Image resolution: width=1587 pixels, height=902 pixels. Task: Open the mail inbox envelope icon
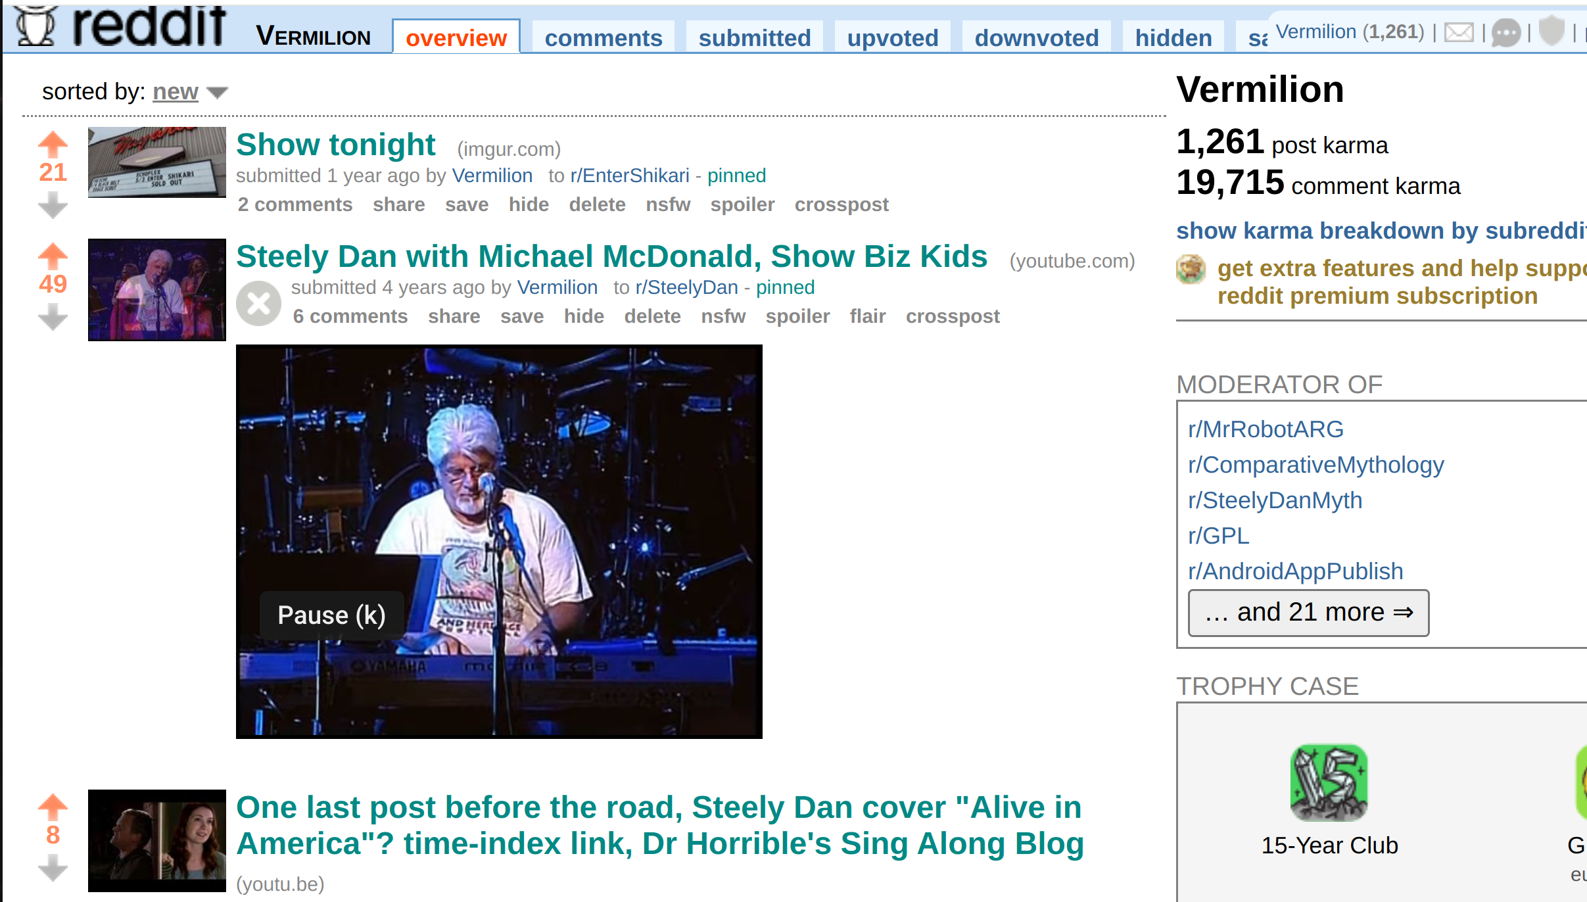(x=1459, y=32)
